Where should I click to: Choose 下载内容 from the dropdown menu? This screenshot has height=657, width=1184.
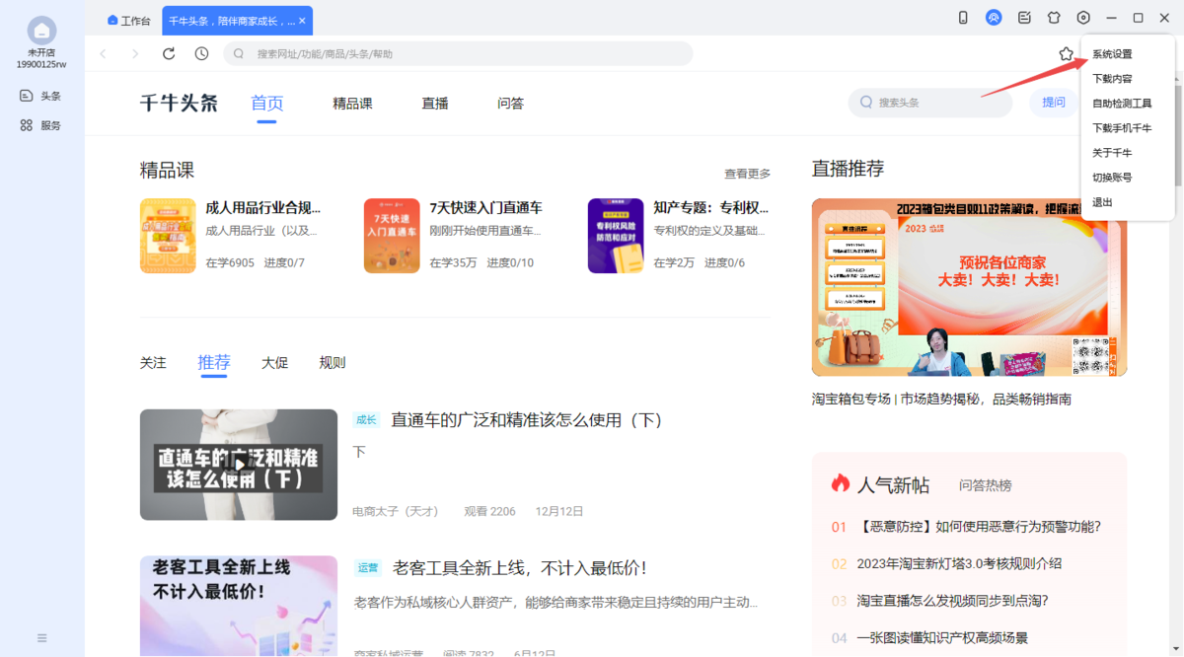[x=1112, y=79]
